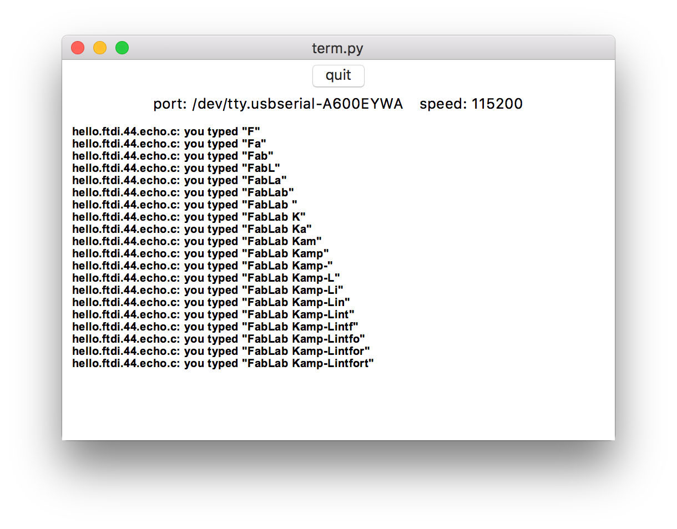Click the port /dev/tty.usbserial-A600EYWA label
This screenshot has height=529, width=677.
(278, 104)
